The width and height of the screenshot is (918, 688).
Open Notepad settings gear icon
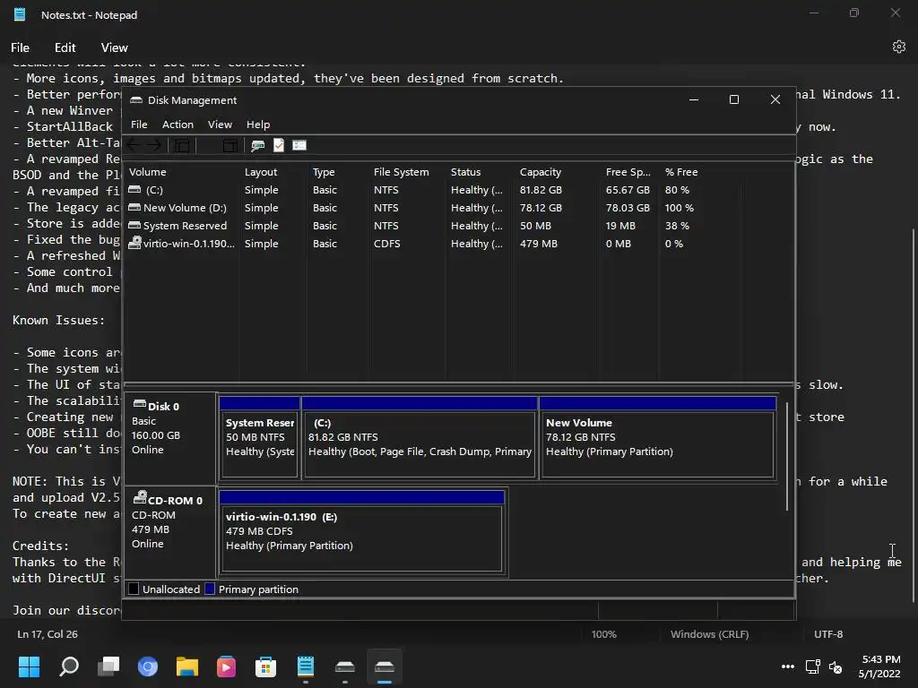898,47
